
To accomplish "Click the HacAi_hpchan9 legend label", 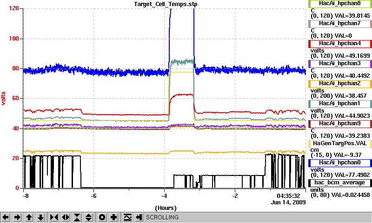I will (x=340, y=123).
